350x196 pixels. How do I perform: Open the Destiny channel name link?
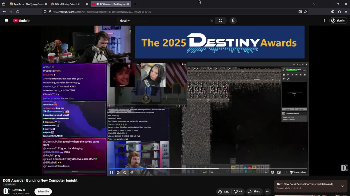[17, 190]
